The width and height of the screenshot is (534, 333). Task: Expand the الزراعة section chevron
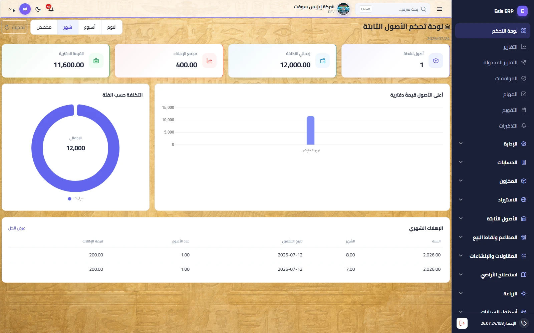pos(461,293)
